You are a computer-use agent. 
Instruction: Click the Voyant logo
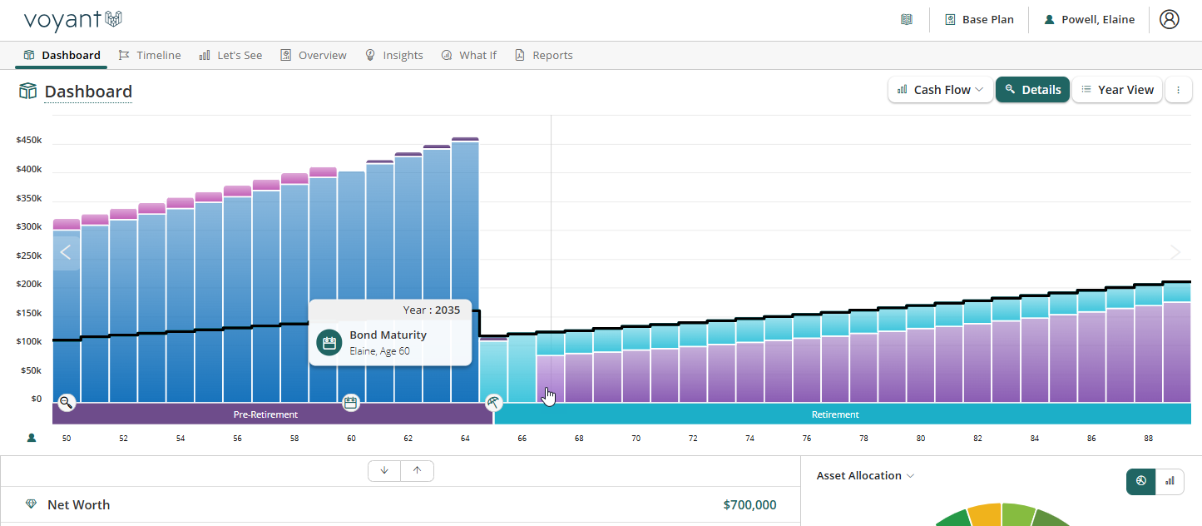[x=73, y=20]
